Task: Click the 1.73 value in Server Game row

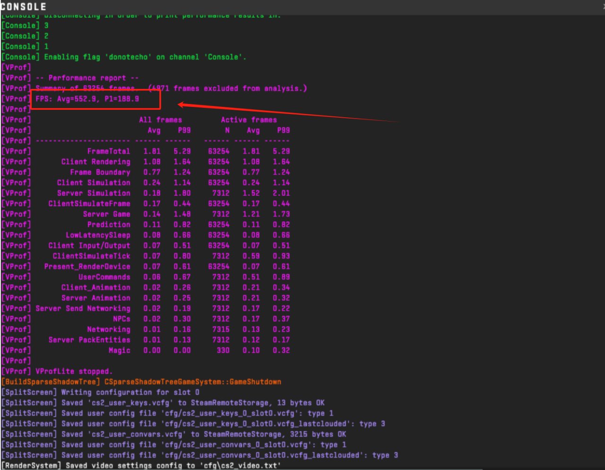Action: click(281, 214)
